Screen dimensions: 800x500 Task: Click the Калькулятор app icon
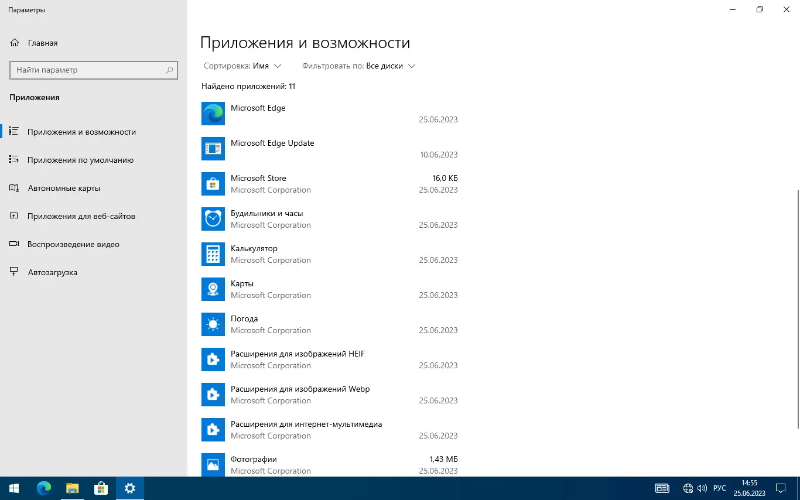pos(213,254)
